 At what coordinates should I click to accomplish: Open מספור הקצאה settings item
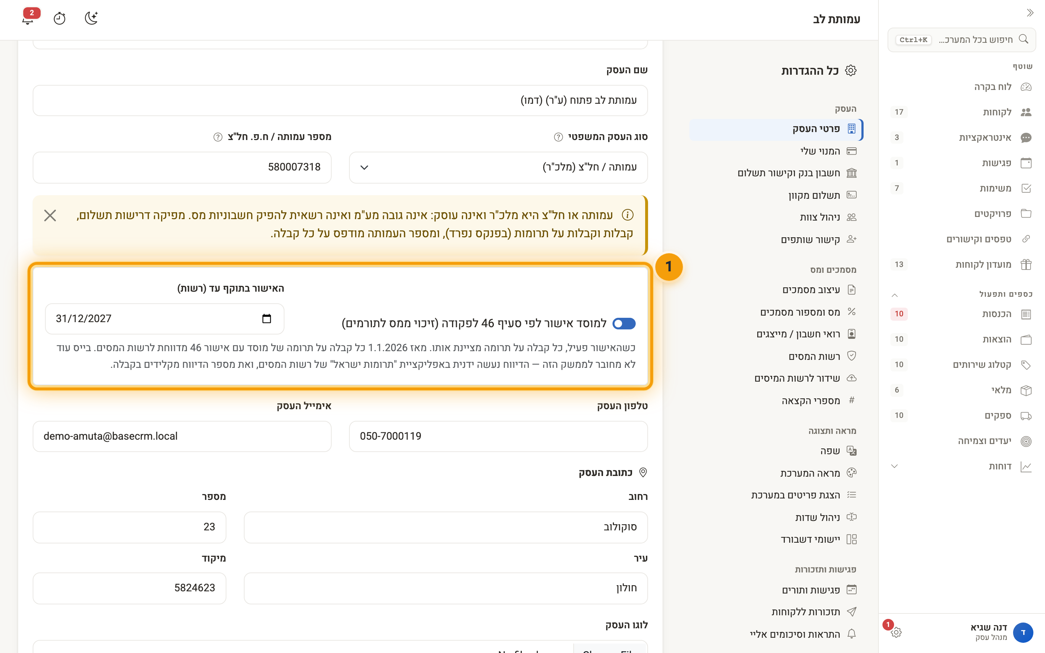(x=776, y=401)
